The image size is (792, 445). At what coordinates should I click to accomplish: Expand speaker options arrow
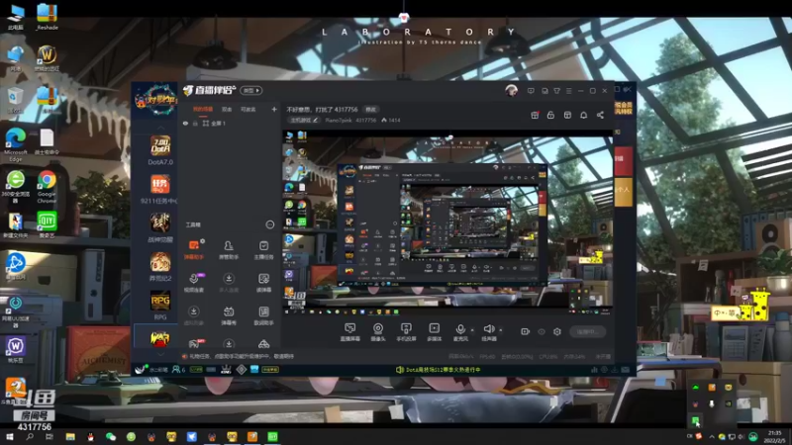coord(501,330)
